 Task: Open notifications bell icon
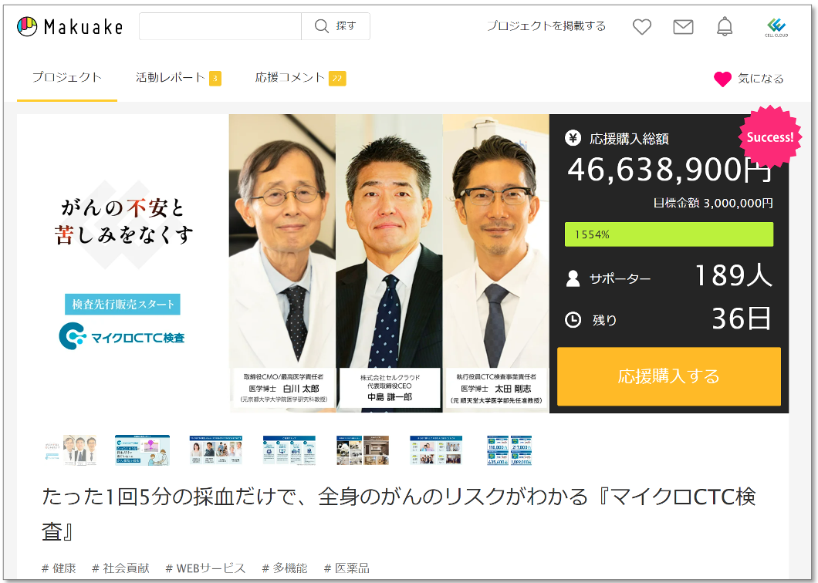(x=725, y=27)
